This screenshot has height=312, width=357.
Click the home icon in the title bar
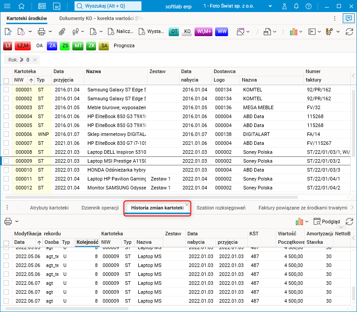pyautogui.click(x=21, y=6)
